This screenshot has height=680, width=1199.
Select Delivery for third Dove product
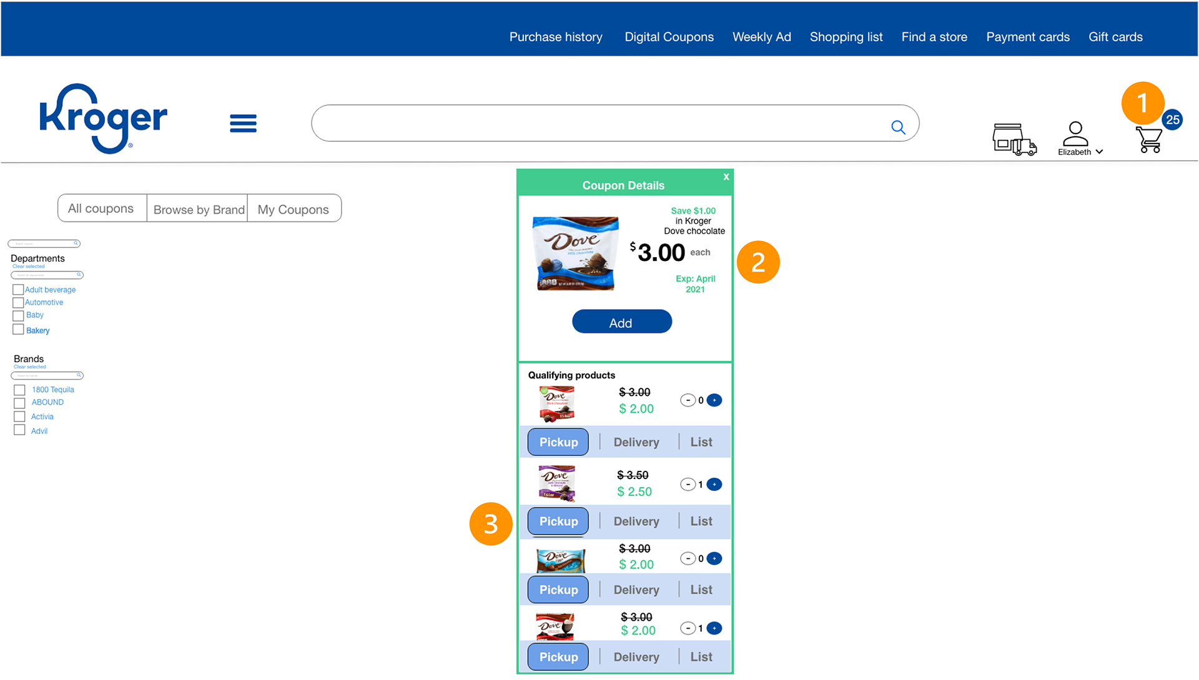(x=636, y=590)
